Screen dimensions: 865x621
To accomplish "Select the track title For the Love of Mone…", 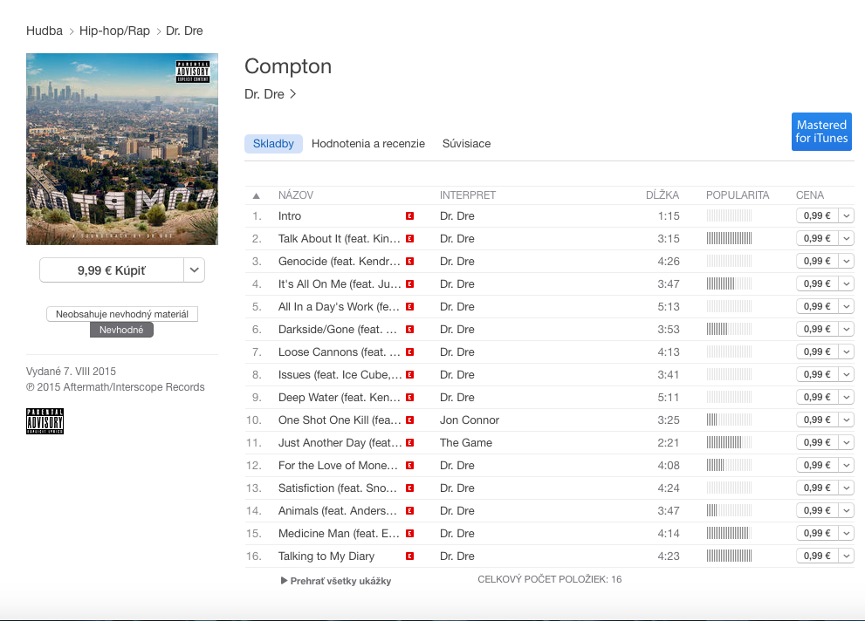I will [338, 466].
